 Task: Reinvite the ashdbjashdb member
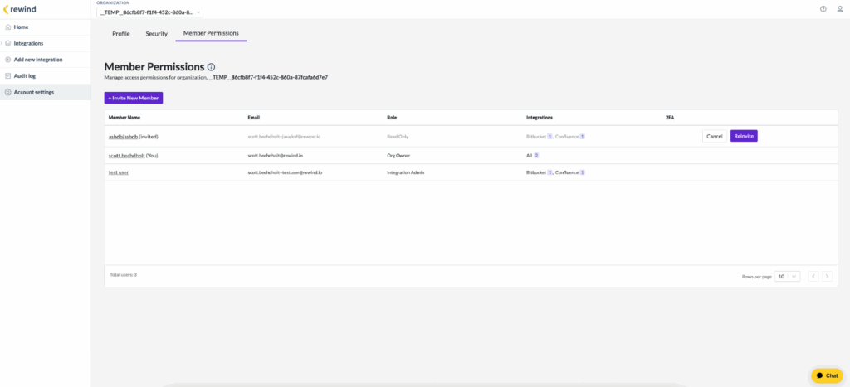(744, 137)
